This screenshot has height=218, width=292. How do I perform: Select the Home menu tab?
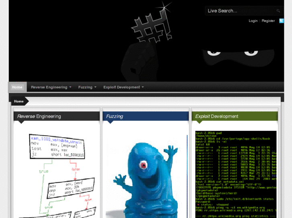coord(17,87)
